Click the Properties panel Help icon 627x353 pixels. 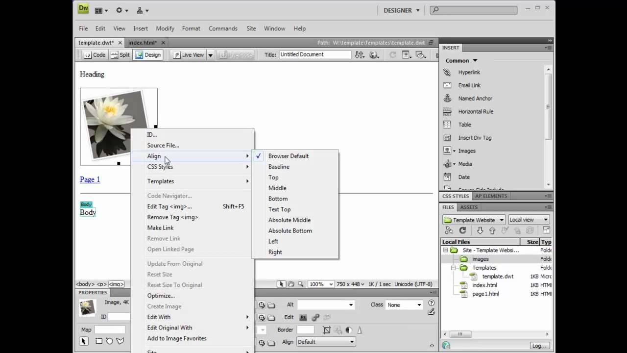tap(432, 303)
